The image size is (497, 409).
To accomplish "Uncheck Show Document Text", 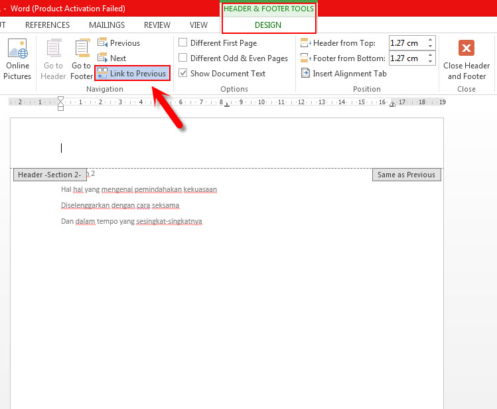I will click(x=182, y=73).
